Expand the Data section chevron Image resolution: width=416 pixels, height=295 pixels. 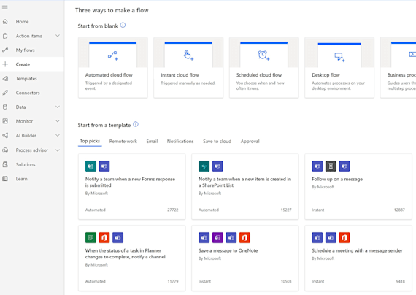click(x=58, y=107)
